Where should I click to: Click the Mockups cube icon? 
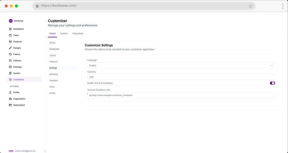(10, 67)
